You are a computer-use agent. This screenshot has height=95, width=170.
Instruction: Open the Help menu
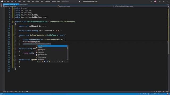tap(58, 1)
